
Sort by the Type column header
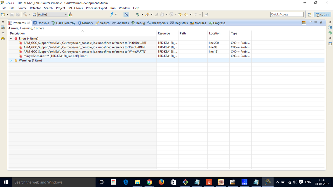(240, 33)
